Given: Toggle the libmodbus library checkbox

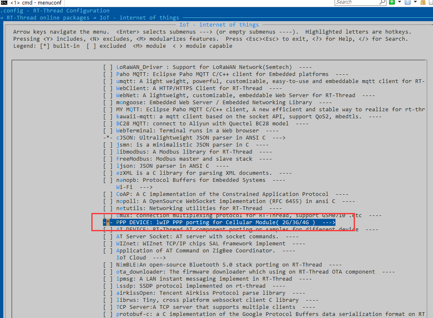Looking at the screenshot, I should point(108,152).
